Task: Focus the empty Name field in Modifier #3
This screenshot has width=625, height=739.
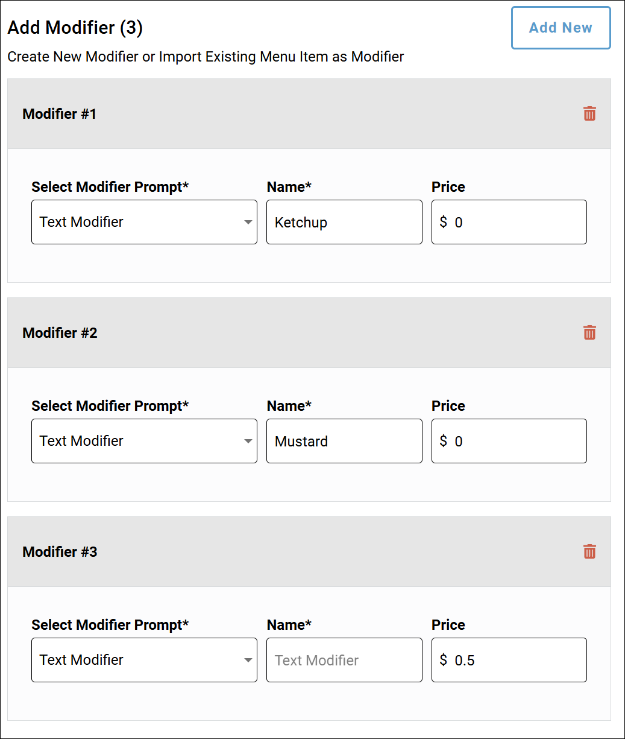Action: click(344, 660)
